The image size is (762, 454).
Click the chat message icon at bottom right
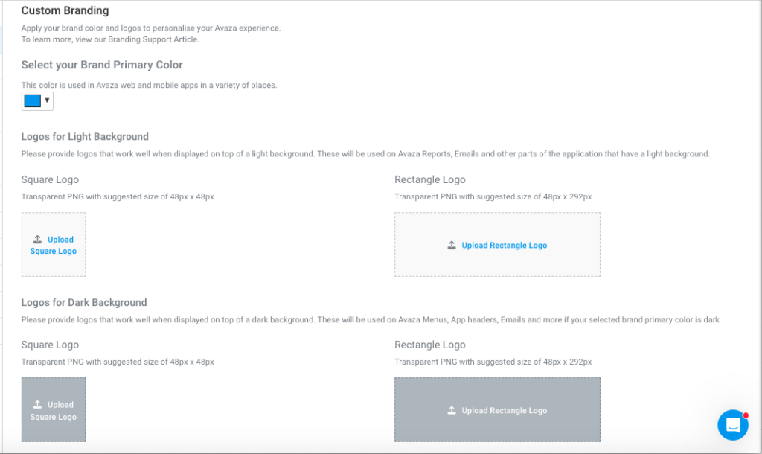coord(733,425)
